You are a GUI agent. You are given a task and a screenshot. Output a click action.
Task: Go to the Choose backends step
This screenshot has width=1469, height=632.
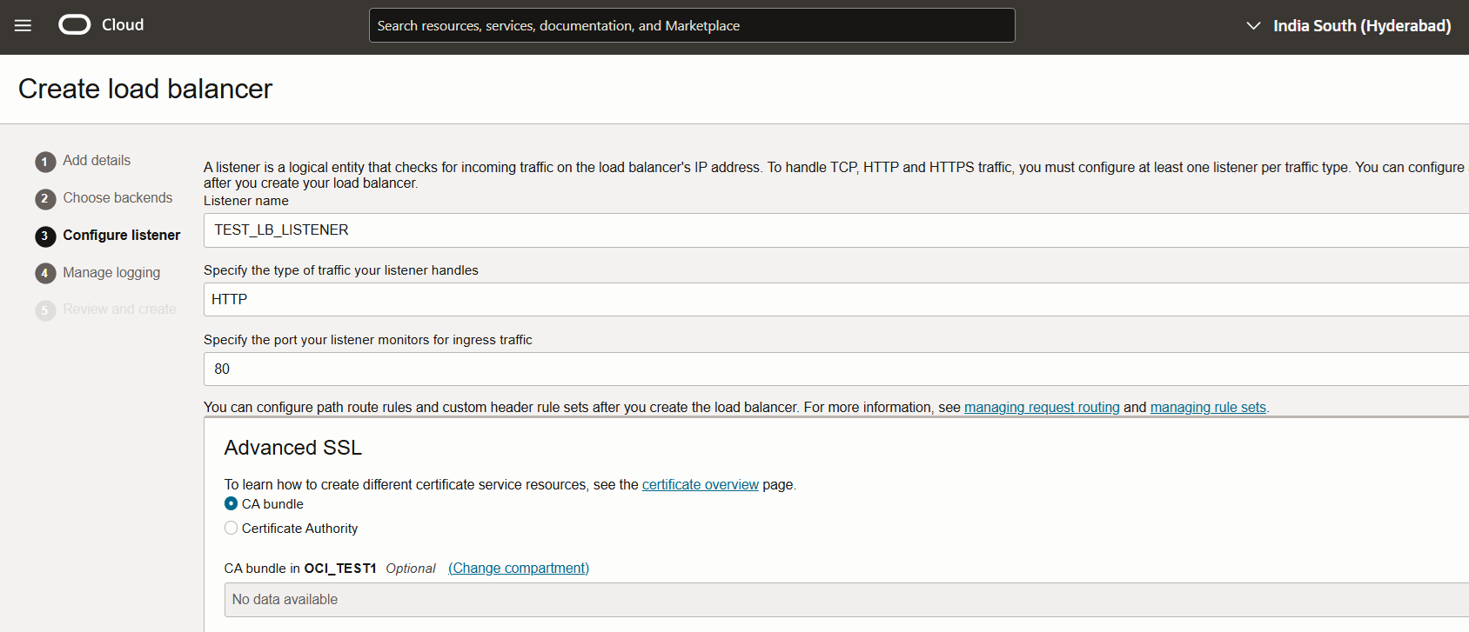click(x=117, y=198)
